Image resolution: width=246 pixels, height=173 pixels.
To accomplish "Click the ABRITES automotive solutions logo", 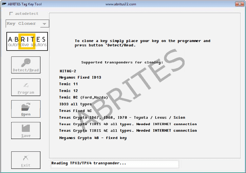I will [27, 41].
